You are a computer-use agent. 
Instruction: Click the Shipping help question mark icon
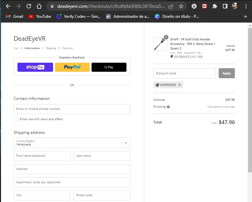tap(168, 107)
